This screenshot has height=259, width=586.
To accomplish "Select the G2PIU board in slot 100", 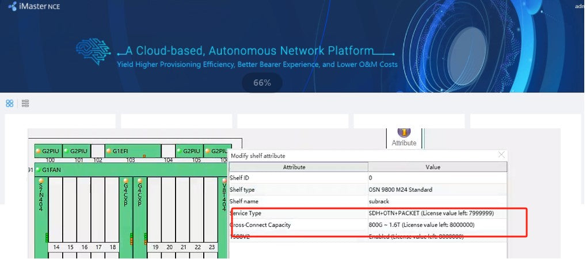I will click(48, 151).
